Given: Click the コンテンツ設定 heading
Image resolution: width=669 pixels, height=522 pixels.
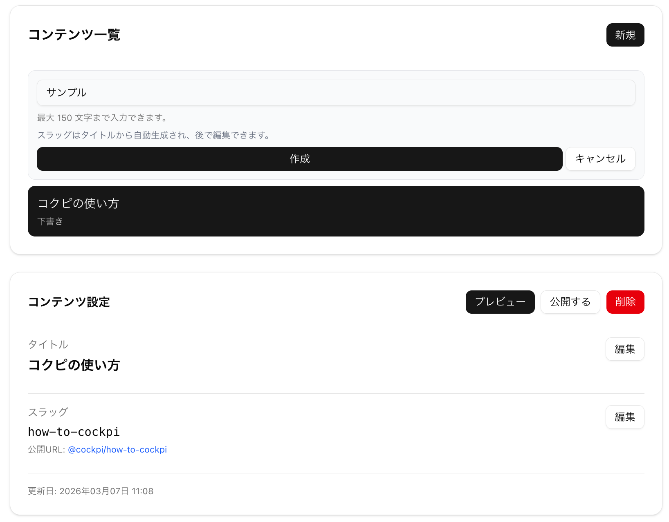Looking at the screenshot, I should point(69,302).
